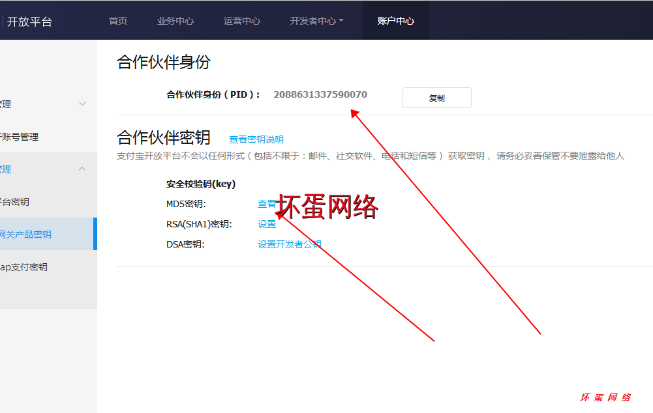Select the 账户中心 tab
The image size is (653, 413).
click(x=395, y=21)
